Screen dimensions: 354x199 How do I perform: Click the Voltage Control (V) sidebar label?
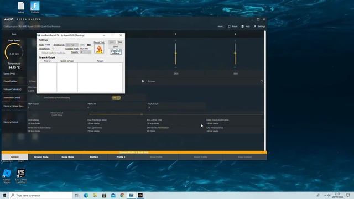click(12, 90)
